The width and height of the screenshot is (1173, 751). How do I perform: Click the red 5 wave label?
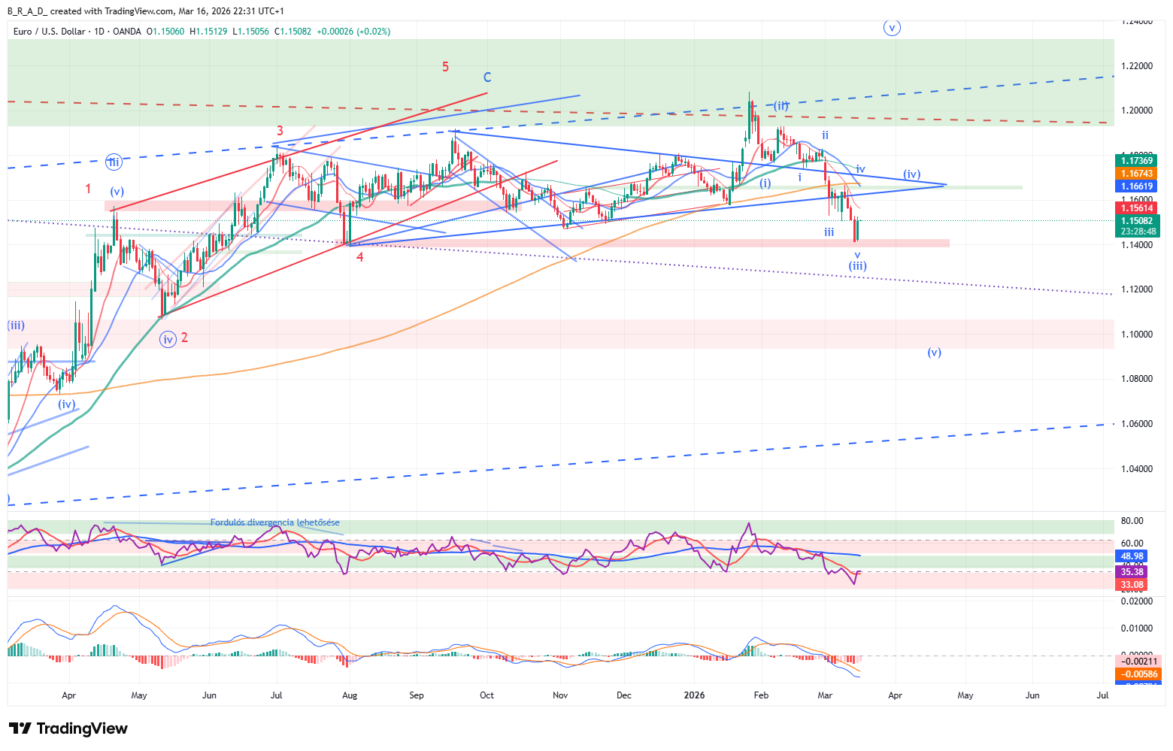[445, 67]
